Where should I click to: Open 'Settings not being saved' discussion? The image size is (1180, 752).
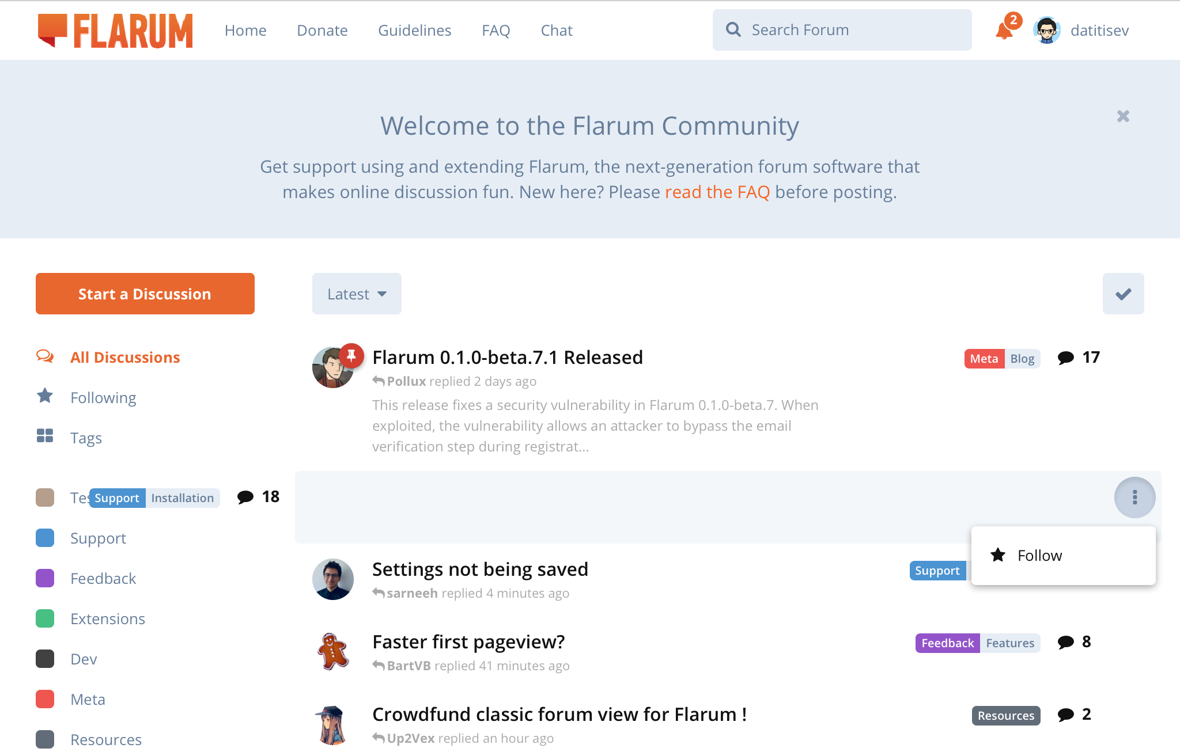pyautogui.click(x=480, y=569)
